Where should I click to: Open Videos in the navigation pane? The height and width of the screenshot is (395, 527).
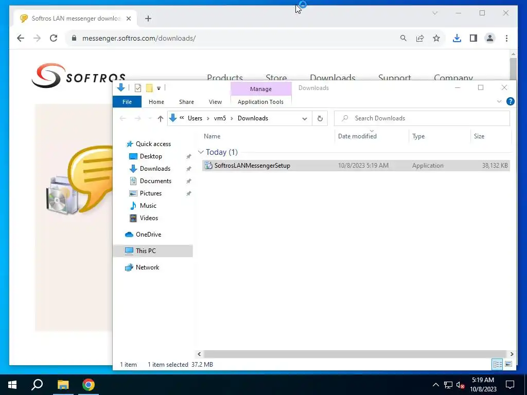coord(149,218)
